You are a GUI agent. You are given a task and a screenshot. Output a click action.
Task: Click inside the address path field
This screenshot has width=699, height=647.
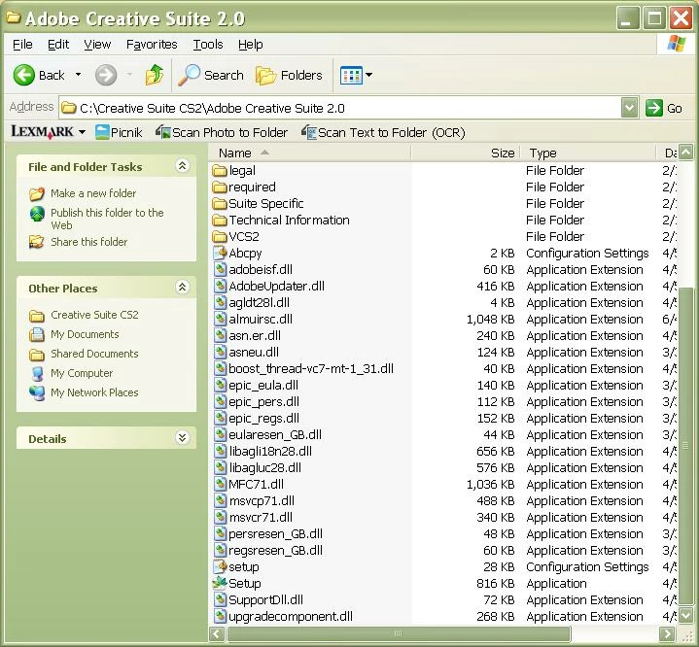point(339,108)
